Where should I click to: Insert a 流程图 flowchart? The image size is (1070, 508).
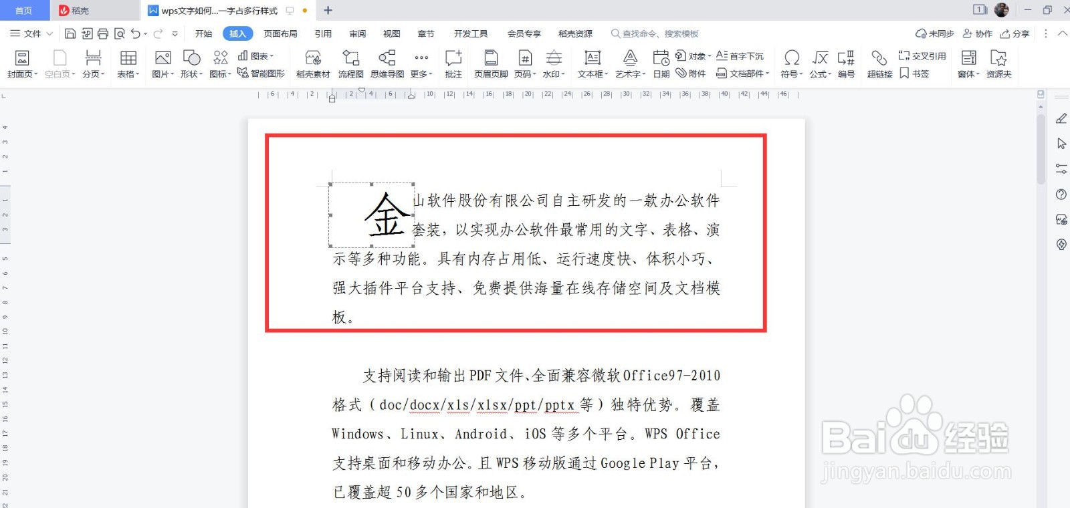pyautogui.click(x=350, y=64)
